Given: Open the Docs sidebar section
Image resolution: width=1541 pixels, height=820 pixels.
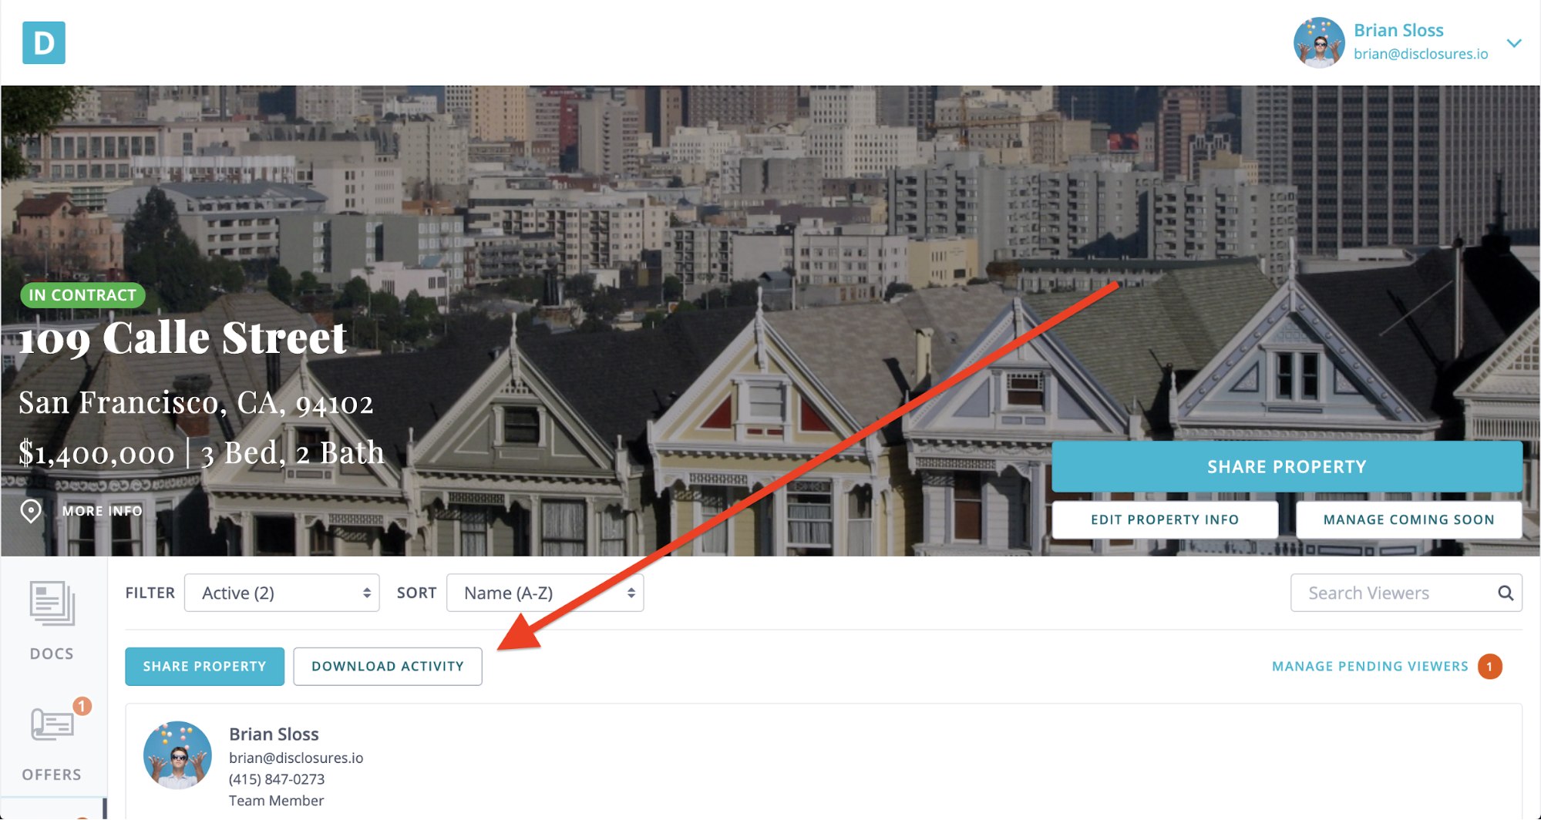Looking at the screenshot, I should coord(52,620).
